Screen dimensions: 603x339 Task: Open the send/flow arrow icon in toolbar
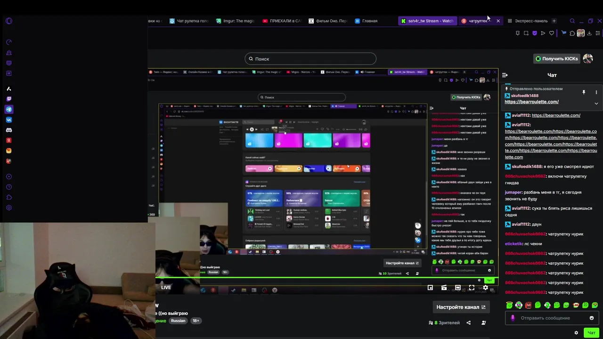coord(543,33)
